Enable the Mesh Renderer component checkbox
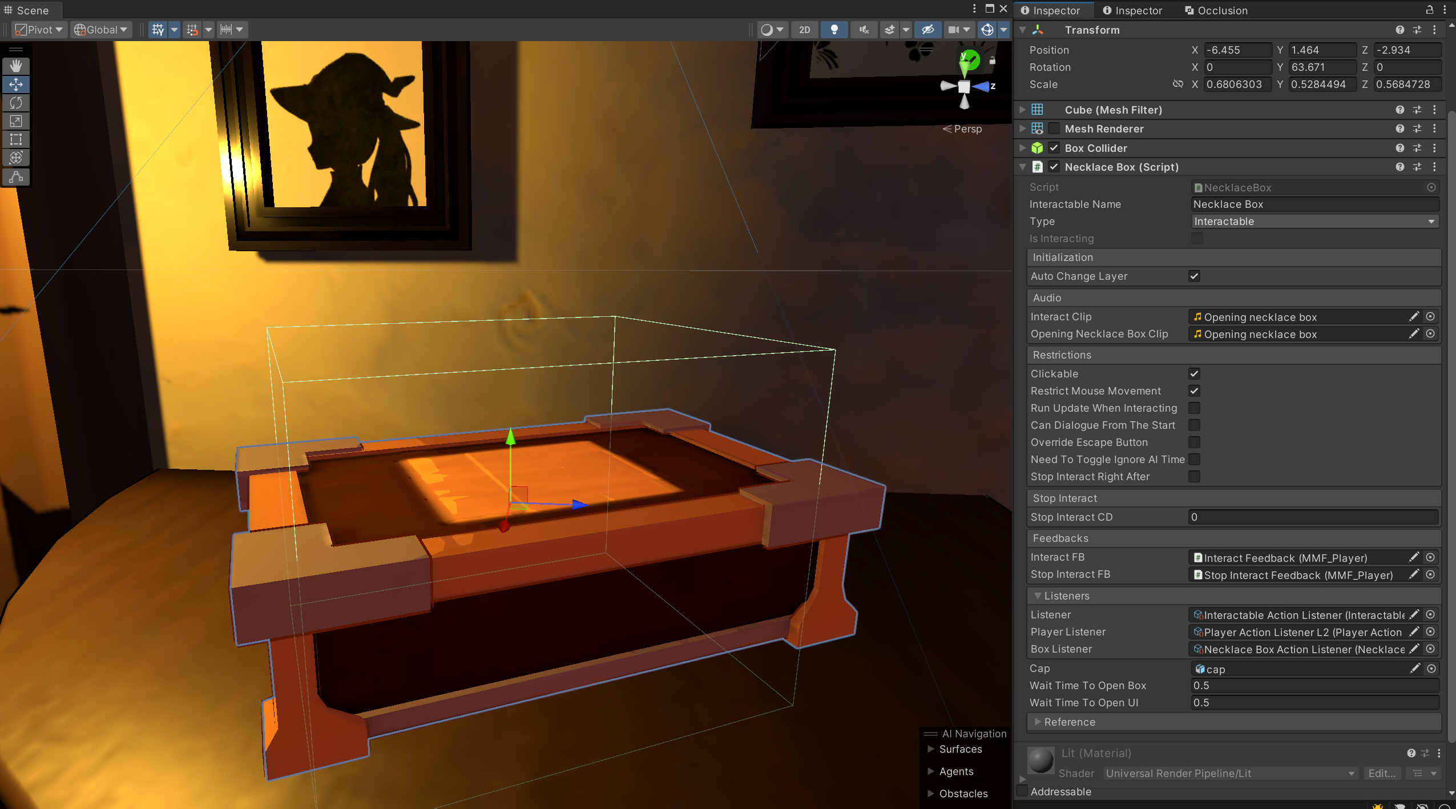The image size is (1456, 809). [1054, 128]
